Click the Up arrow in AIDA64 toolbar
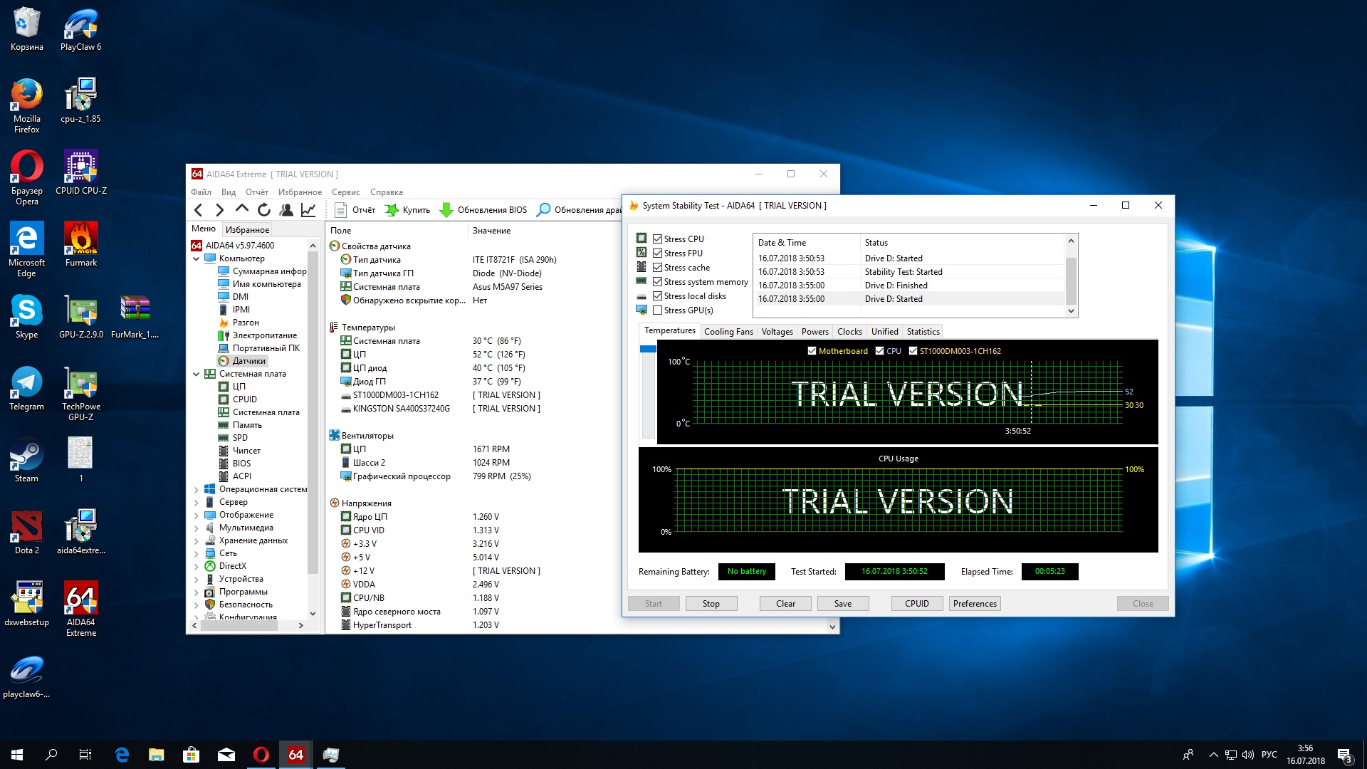Image resolution: width=1367 pixels, height=769 pixels. [x=242, y=209]
